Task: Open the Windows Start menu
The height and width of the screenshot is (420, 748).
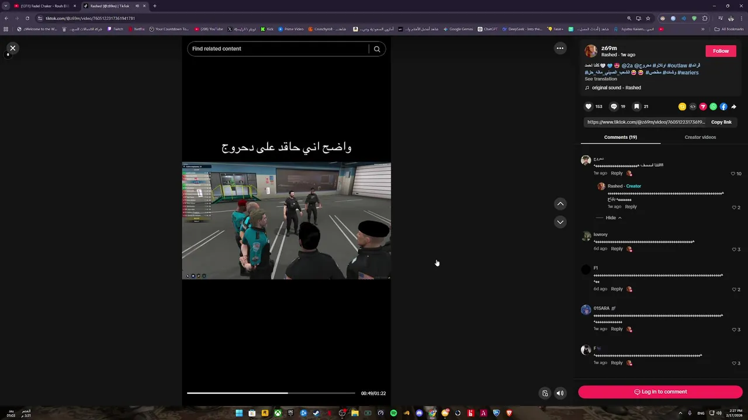Action: tap(239, 413)
